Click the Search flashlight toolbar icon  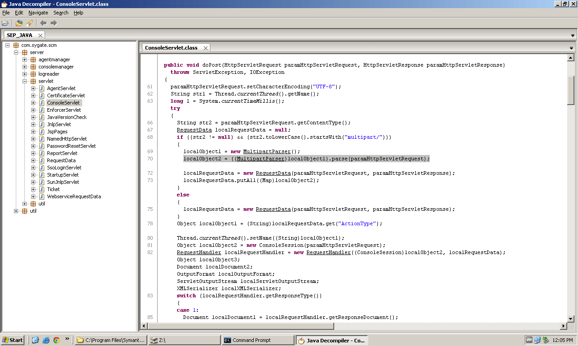29,23
